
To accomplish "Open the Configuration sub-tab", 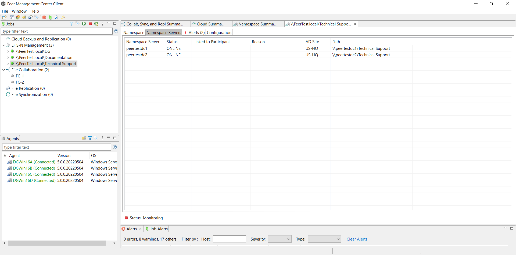I will [219, 32].
